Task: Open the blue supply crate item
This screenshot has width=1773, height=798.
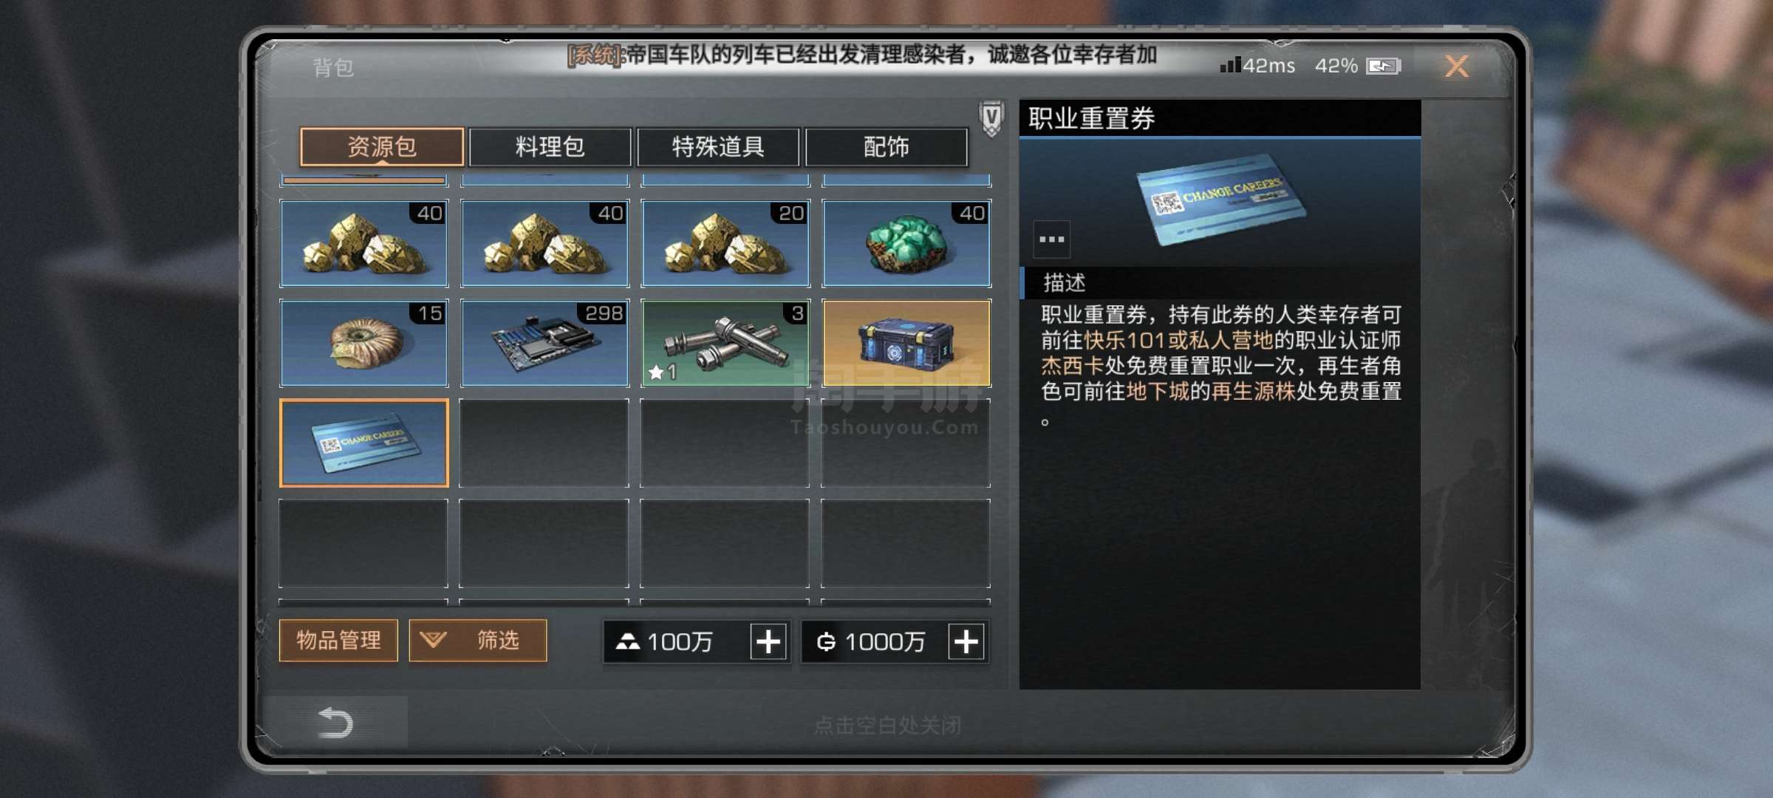Action: (x=906, y=343)
